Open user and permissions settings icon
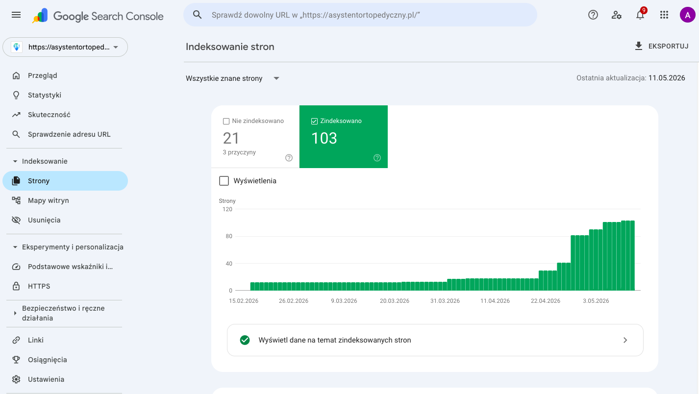The height and width of the screenshot is (394, 699). tap(617, 15)
